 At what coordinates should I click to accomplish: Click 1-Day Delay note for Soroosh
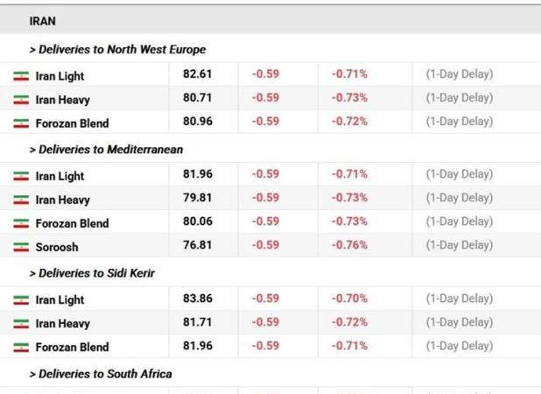pyautogui.click(x=460, y=245)
